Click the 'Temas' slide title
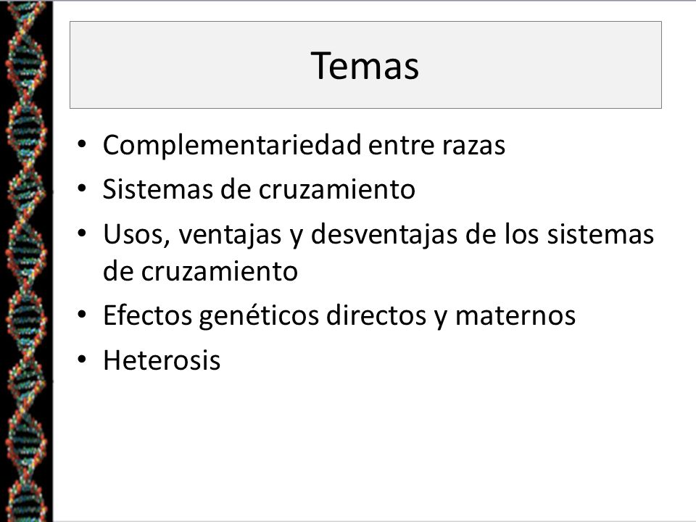 (x=365, y=66)
